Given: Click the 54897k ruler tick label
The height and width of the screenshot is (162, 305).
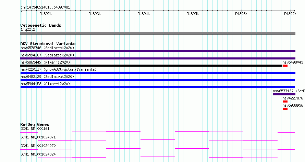Looking at the screenshot, I should click(x=290, y=14).
